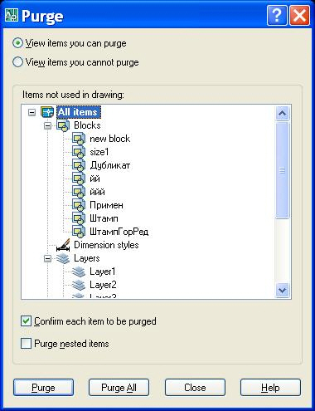Select the Дубликат block entry

pos(109,165)
